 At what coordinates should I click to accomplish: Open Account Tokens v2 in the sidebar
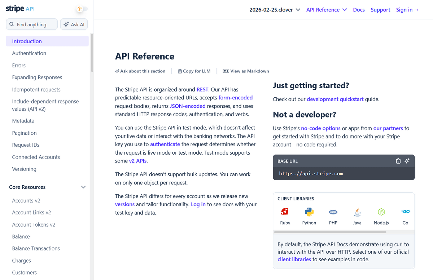point(34,225)
